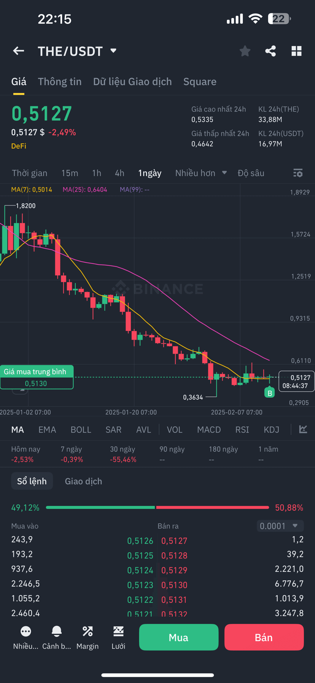Select bid price 0,5126
This screenshot has height=683, width=315.
coord(140,540)
